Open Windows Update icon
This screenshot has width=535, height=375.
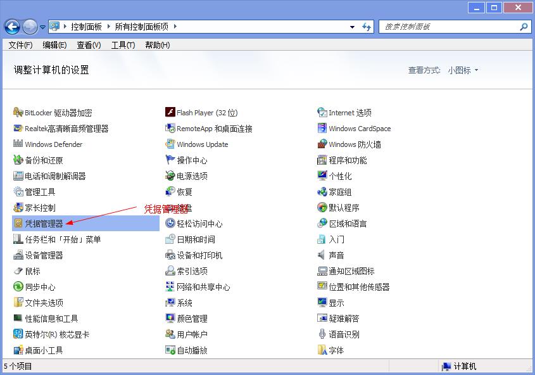coord(170,144)
